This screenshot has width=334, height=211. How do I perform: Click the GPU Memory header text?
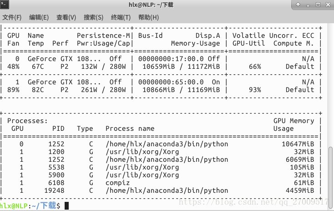point(294,121)
